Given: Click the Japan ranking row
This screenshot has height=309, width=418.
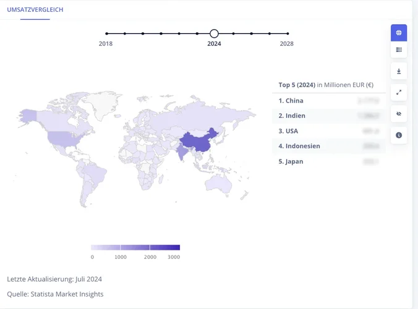Looking at the screenshot, I should coord(328,161).
